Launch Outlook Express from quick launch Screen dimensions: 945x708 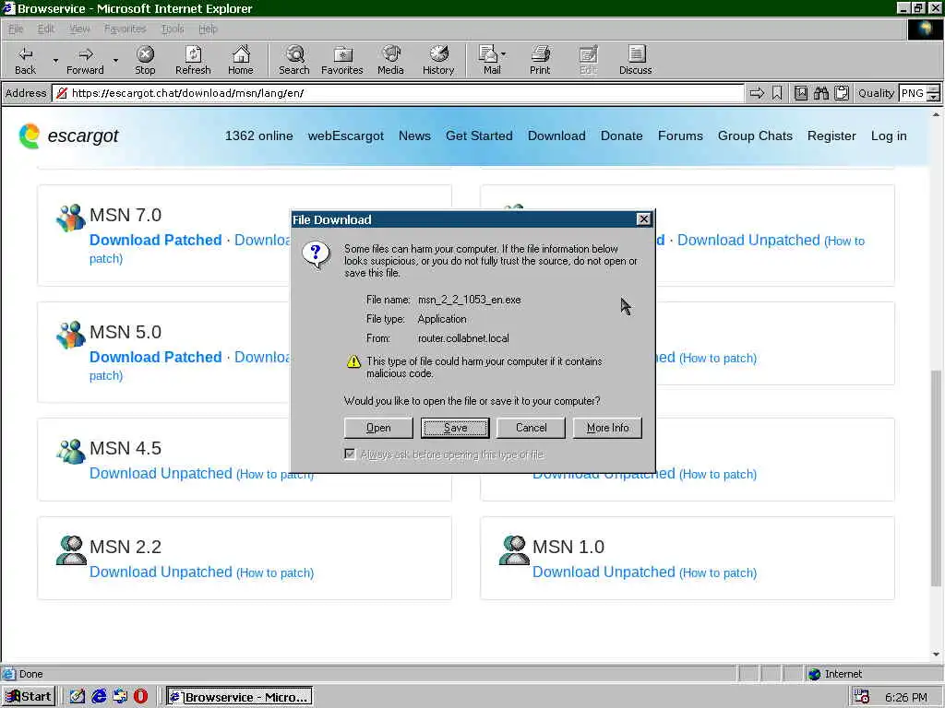[120, 697]
